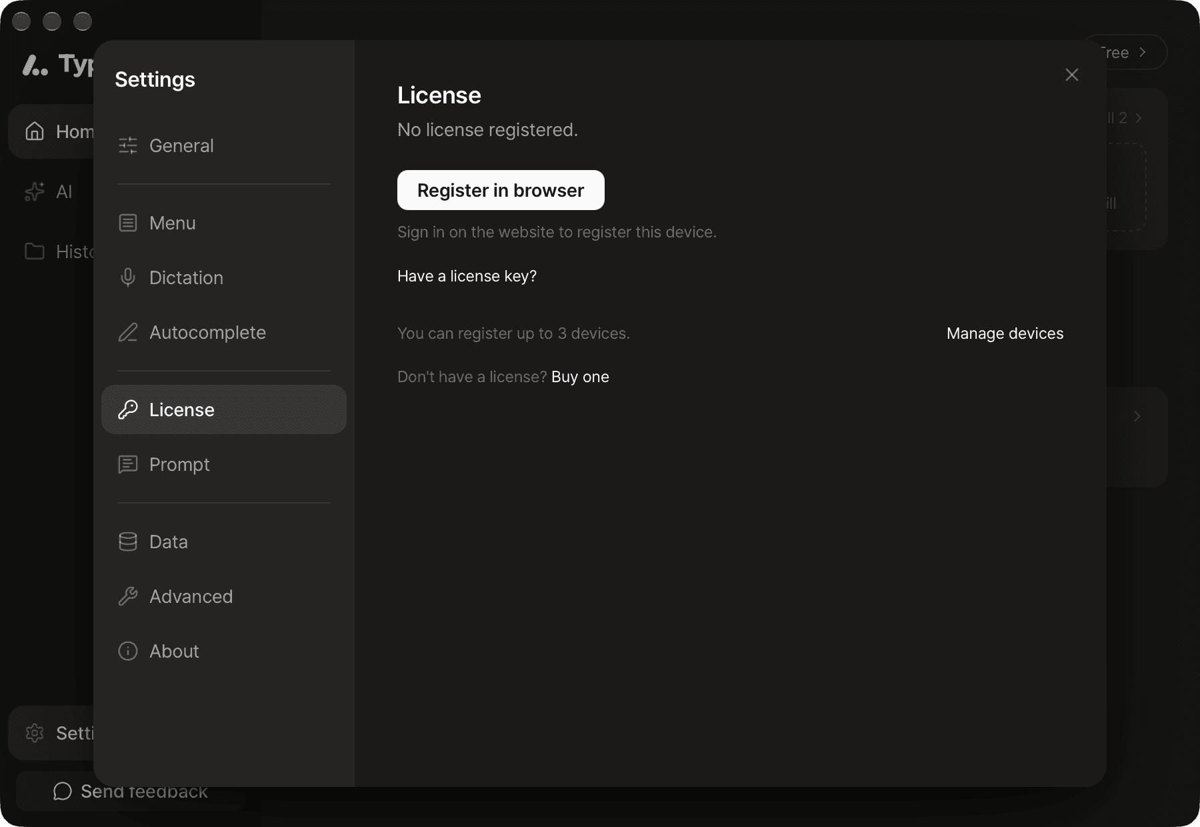This screenshot has width=1200, height=827.
Task: Click the chevron beside the 2 count behind the dialog
Action: (x=1139, y=118)
